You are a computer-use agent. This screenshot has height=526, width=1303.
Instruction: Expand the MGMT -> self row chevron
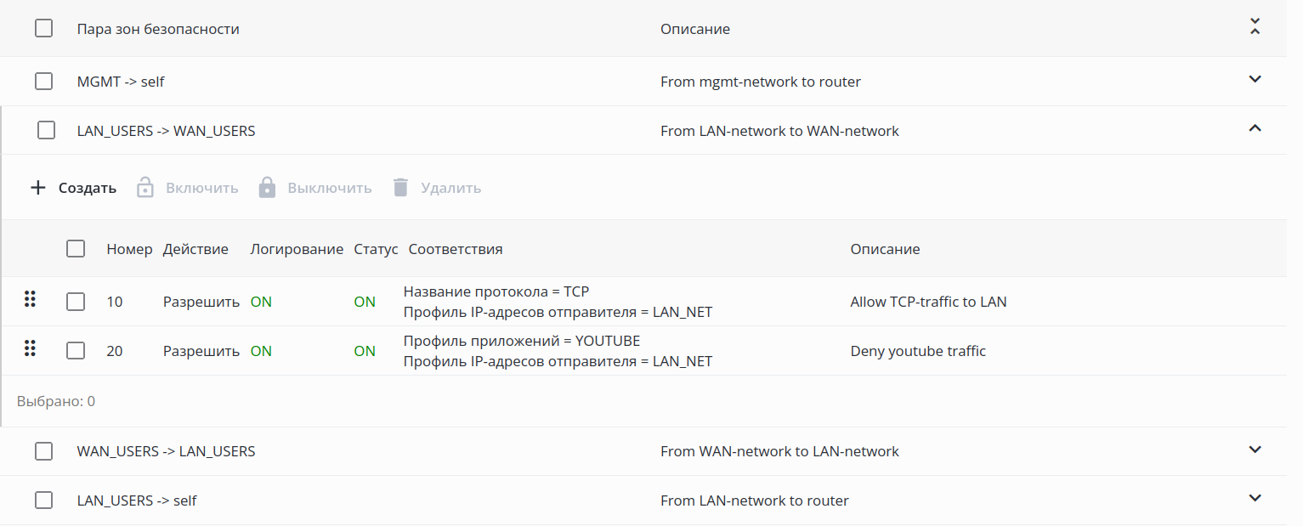tap(1255, 80)
